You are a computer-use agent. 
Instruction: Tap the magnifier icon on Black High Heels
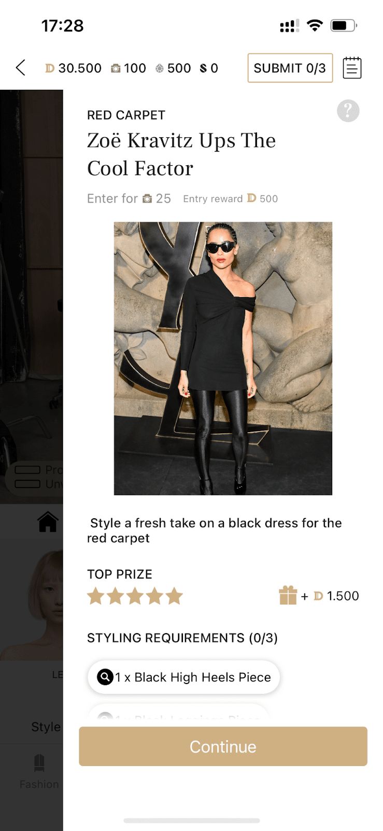click(x=105, y=677)
